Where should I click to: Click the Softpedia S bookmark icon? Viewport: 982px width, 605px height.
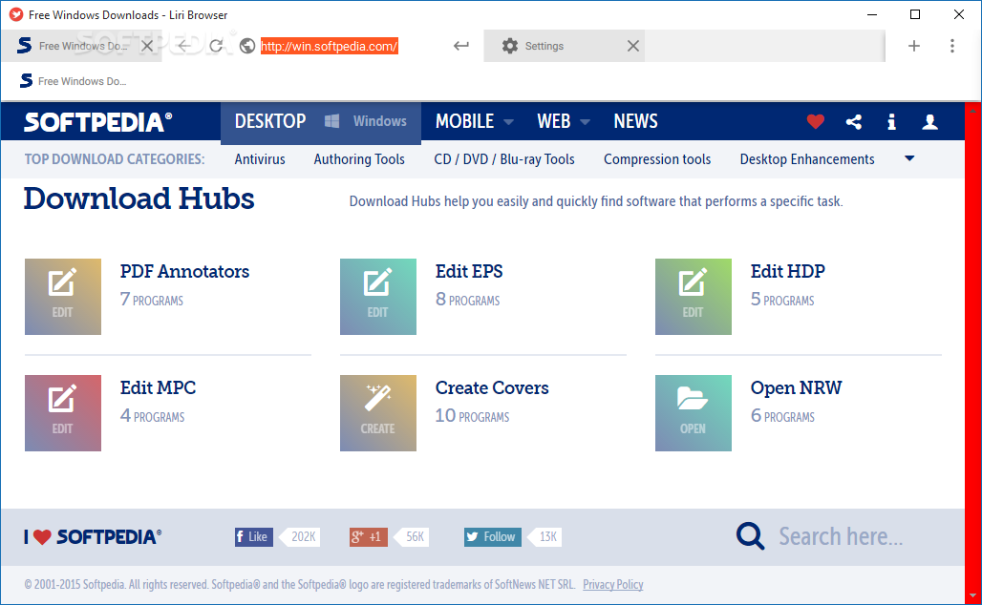(x=26, y=81)
